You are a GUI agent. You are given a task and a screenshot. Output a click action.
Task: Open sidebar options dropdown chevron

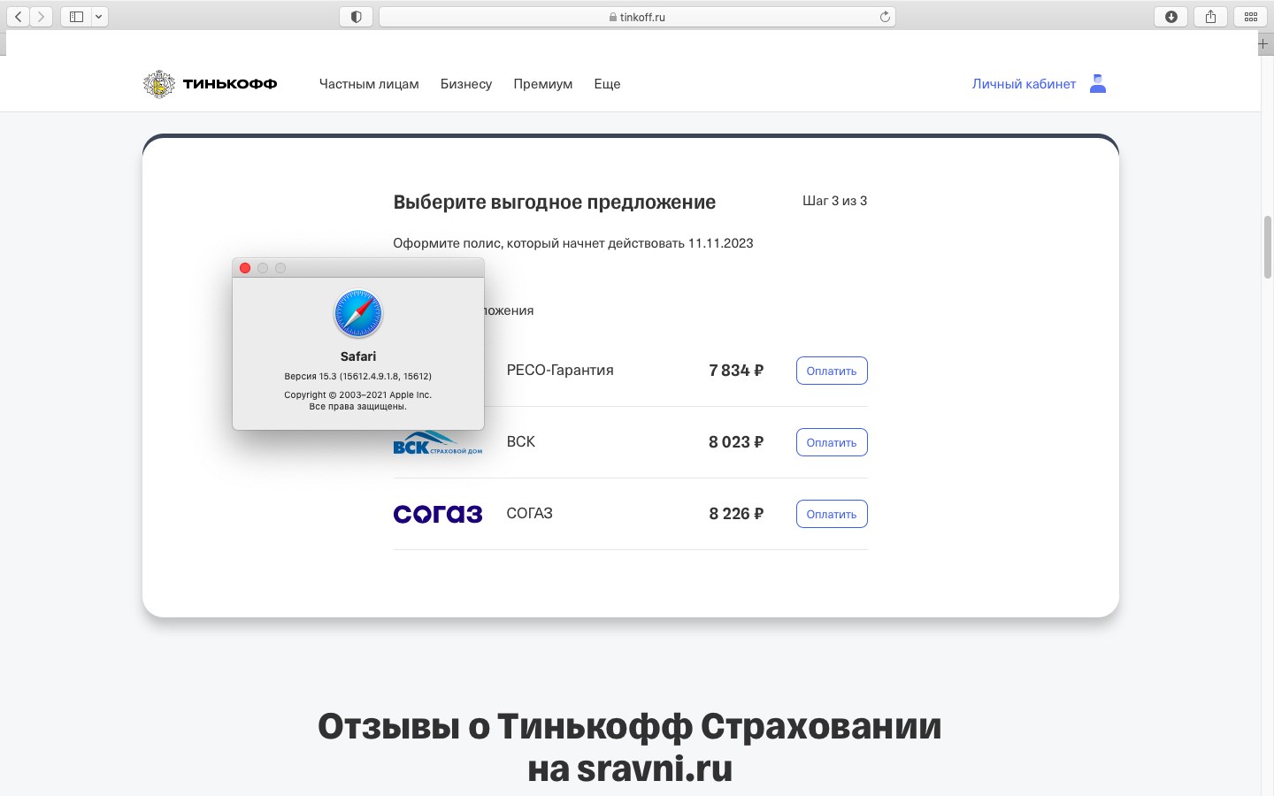click(x=99, y=17)
